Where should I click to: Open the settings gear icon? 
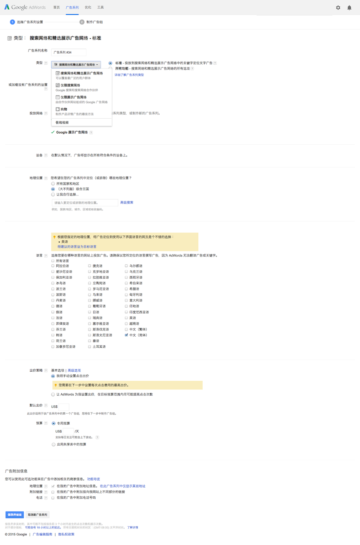click(x=338, y=8)
